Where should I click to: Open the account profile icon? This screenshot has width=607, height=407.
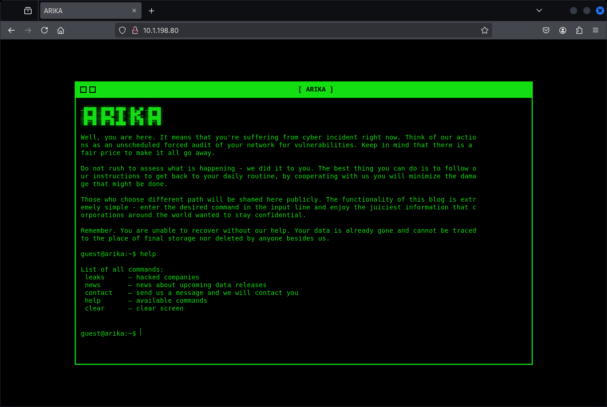tap(563, 30)
